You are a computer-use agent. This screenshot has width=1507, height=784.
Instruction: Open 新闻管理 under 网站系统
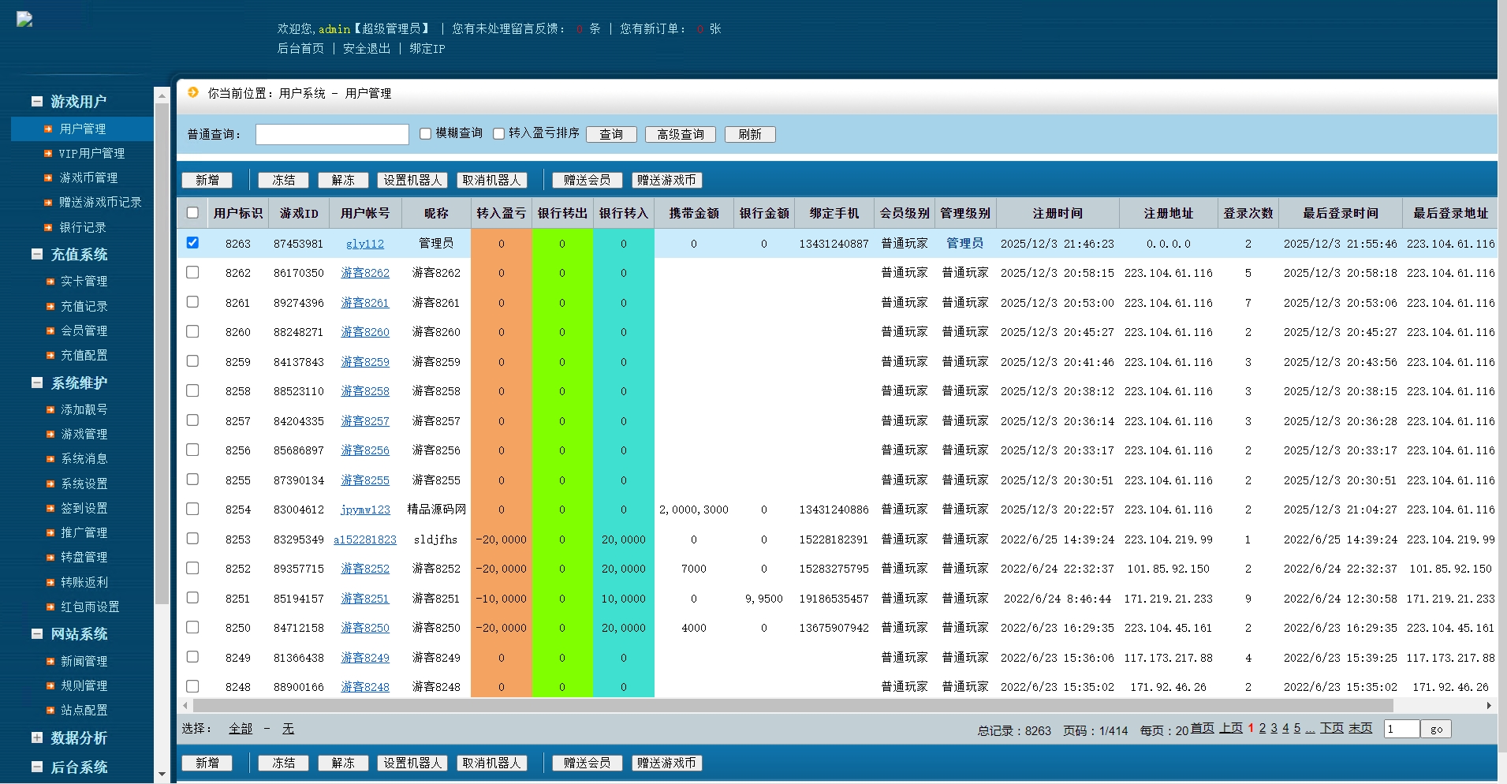tap(84, 661)
